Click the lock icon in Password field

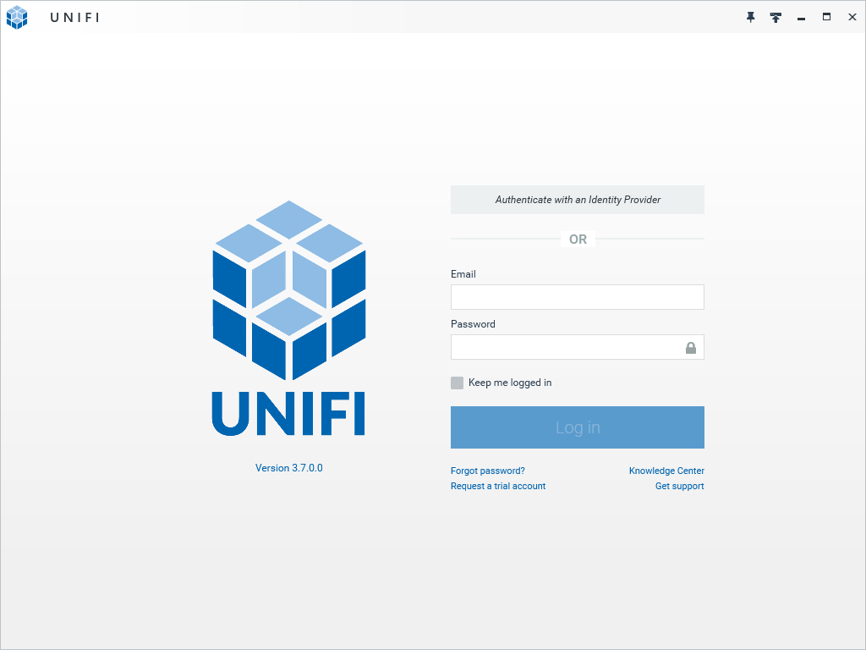click(690, 348)
